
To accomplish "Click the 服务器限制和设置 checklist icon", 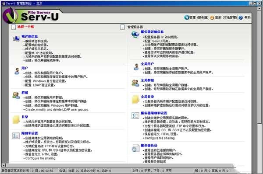I will pyautogui.click(x=135, y=115).
